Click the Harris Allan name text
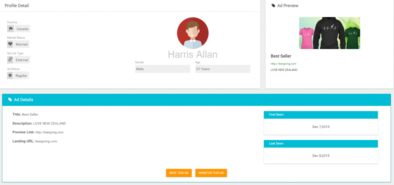Viewport: 394px width, 185px height. pyautogui.click(x=193, y=55)
